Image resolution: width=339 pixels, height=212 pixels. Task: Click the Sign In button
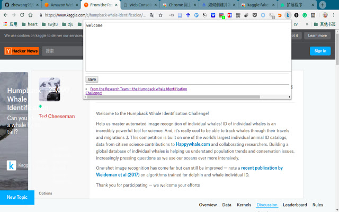[320, 51]
